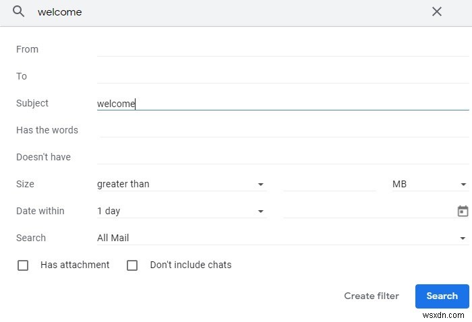472x322 pixels.
Task: Enable the Has attachment checkbox
Action: coord(23,265)
